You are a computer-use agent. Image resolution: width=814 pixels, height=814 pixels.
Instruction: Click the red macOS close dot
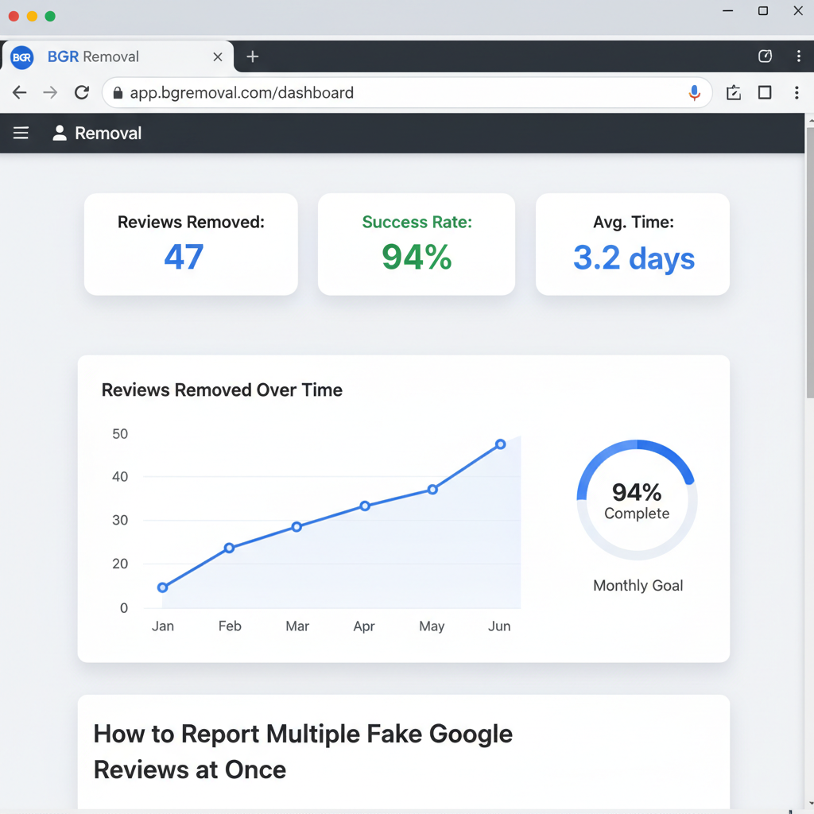point(14,16)
